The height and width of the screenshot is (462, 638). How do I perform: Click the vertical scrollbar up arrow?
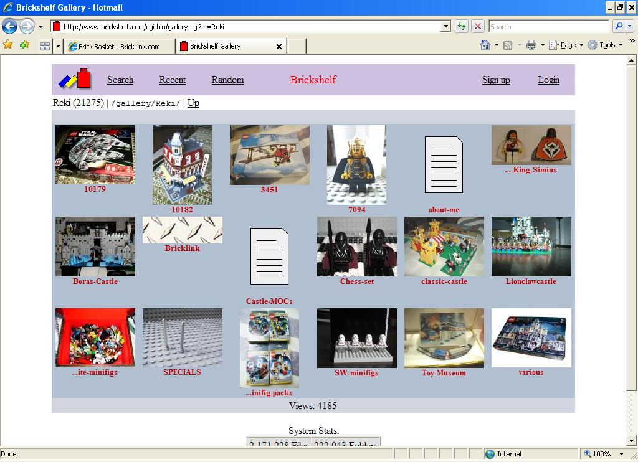(631, 60)
